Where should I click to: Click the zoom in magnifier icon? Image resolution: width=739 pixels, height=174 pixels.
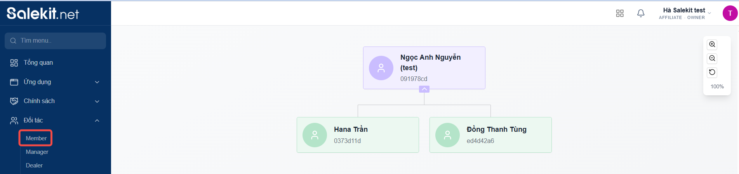(x=712, y=44)
